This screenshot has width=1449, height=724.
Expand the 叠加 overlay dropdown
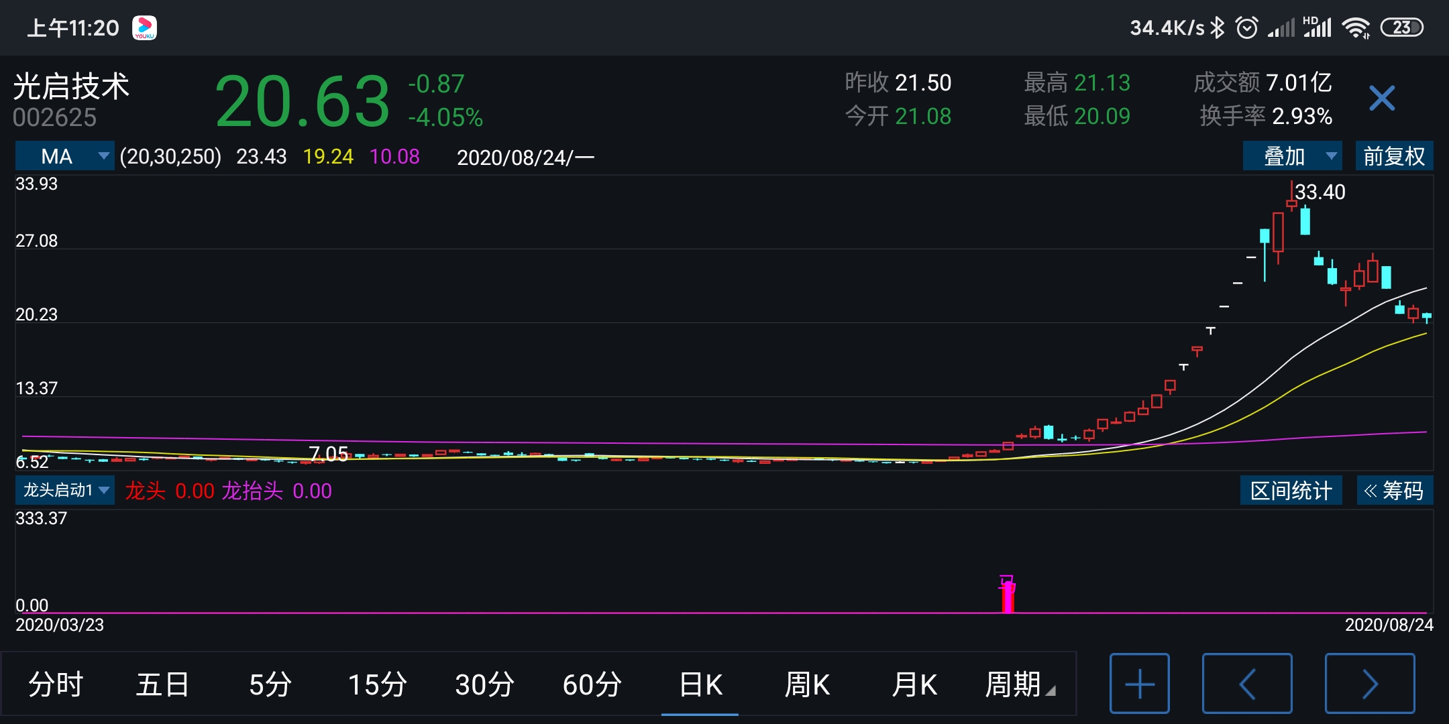pos(1291,156)
